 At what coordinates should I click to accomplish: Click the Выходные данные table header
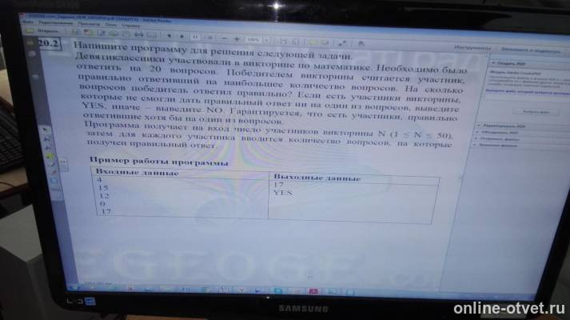[x=317, y=178]
